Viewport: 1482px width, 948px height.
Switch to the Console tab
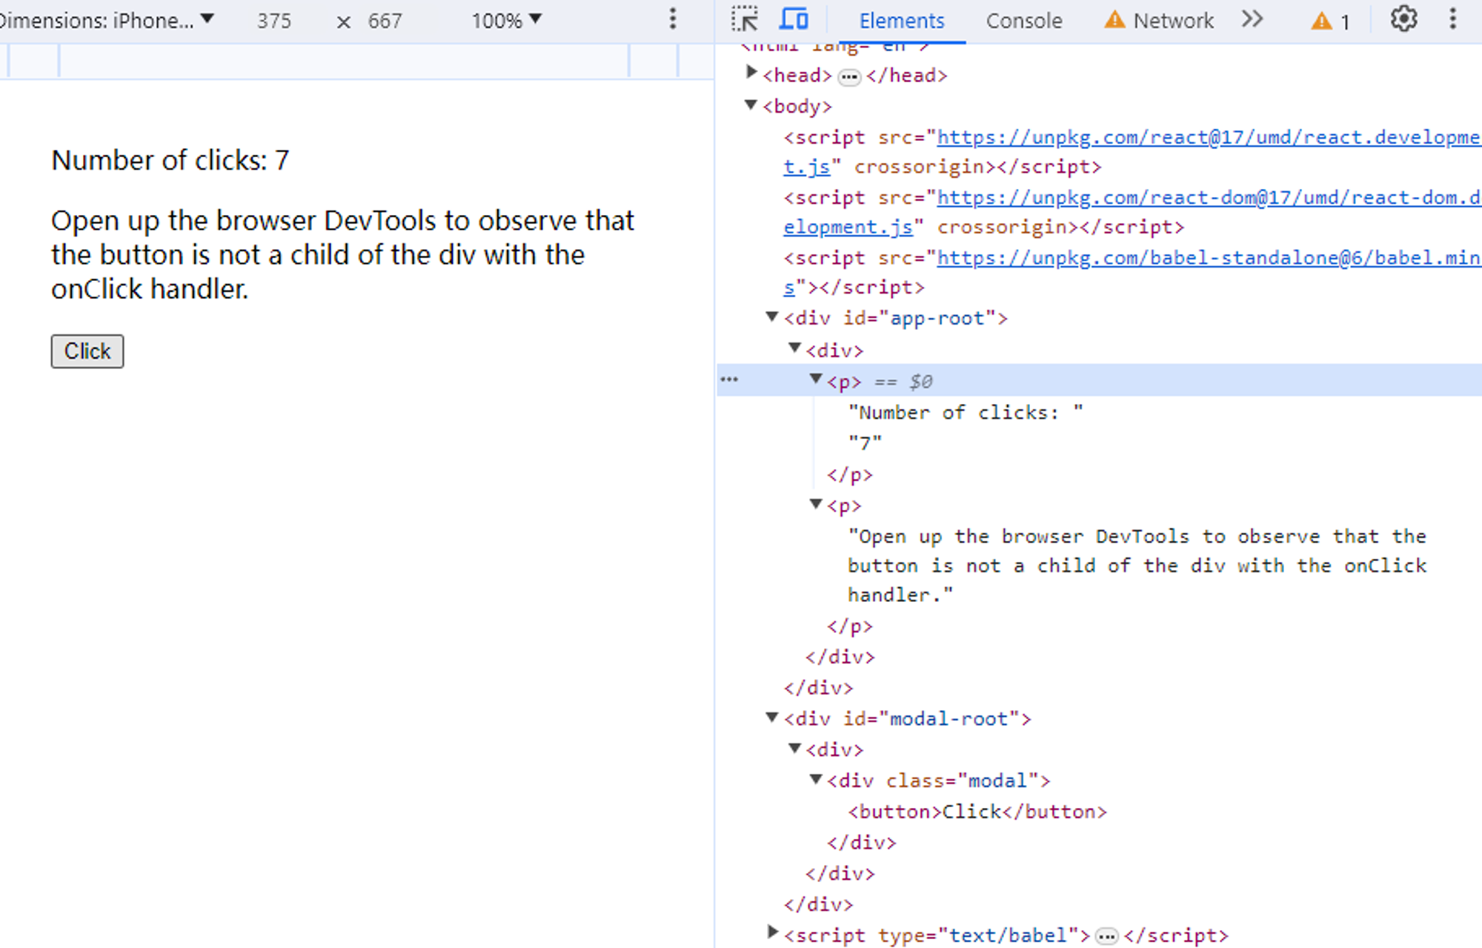tap(1023, 21)
